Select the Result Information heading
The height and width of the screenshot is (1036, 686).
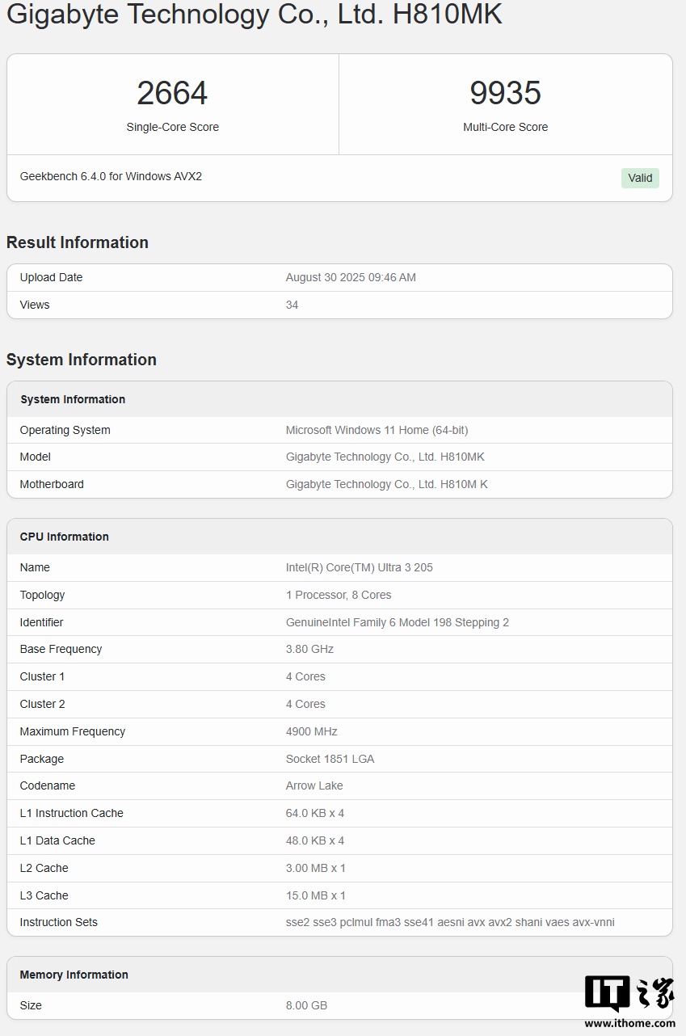(78, 242)
